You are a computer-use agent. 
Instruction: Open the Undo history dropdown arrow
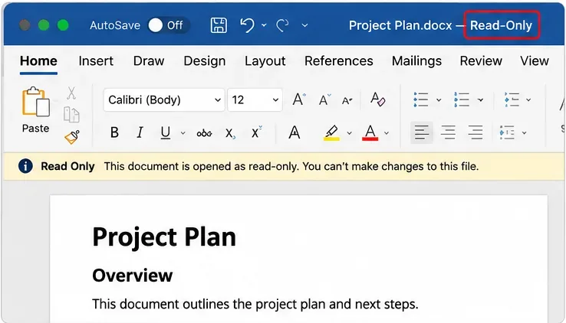click(264, 25)
